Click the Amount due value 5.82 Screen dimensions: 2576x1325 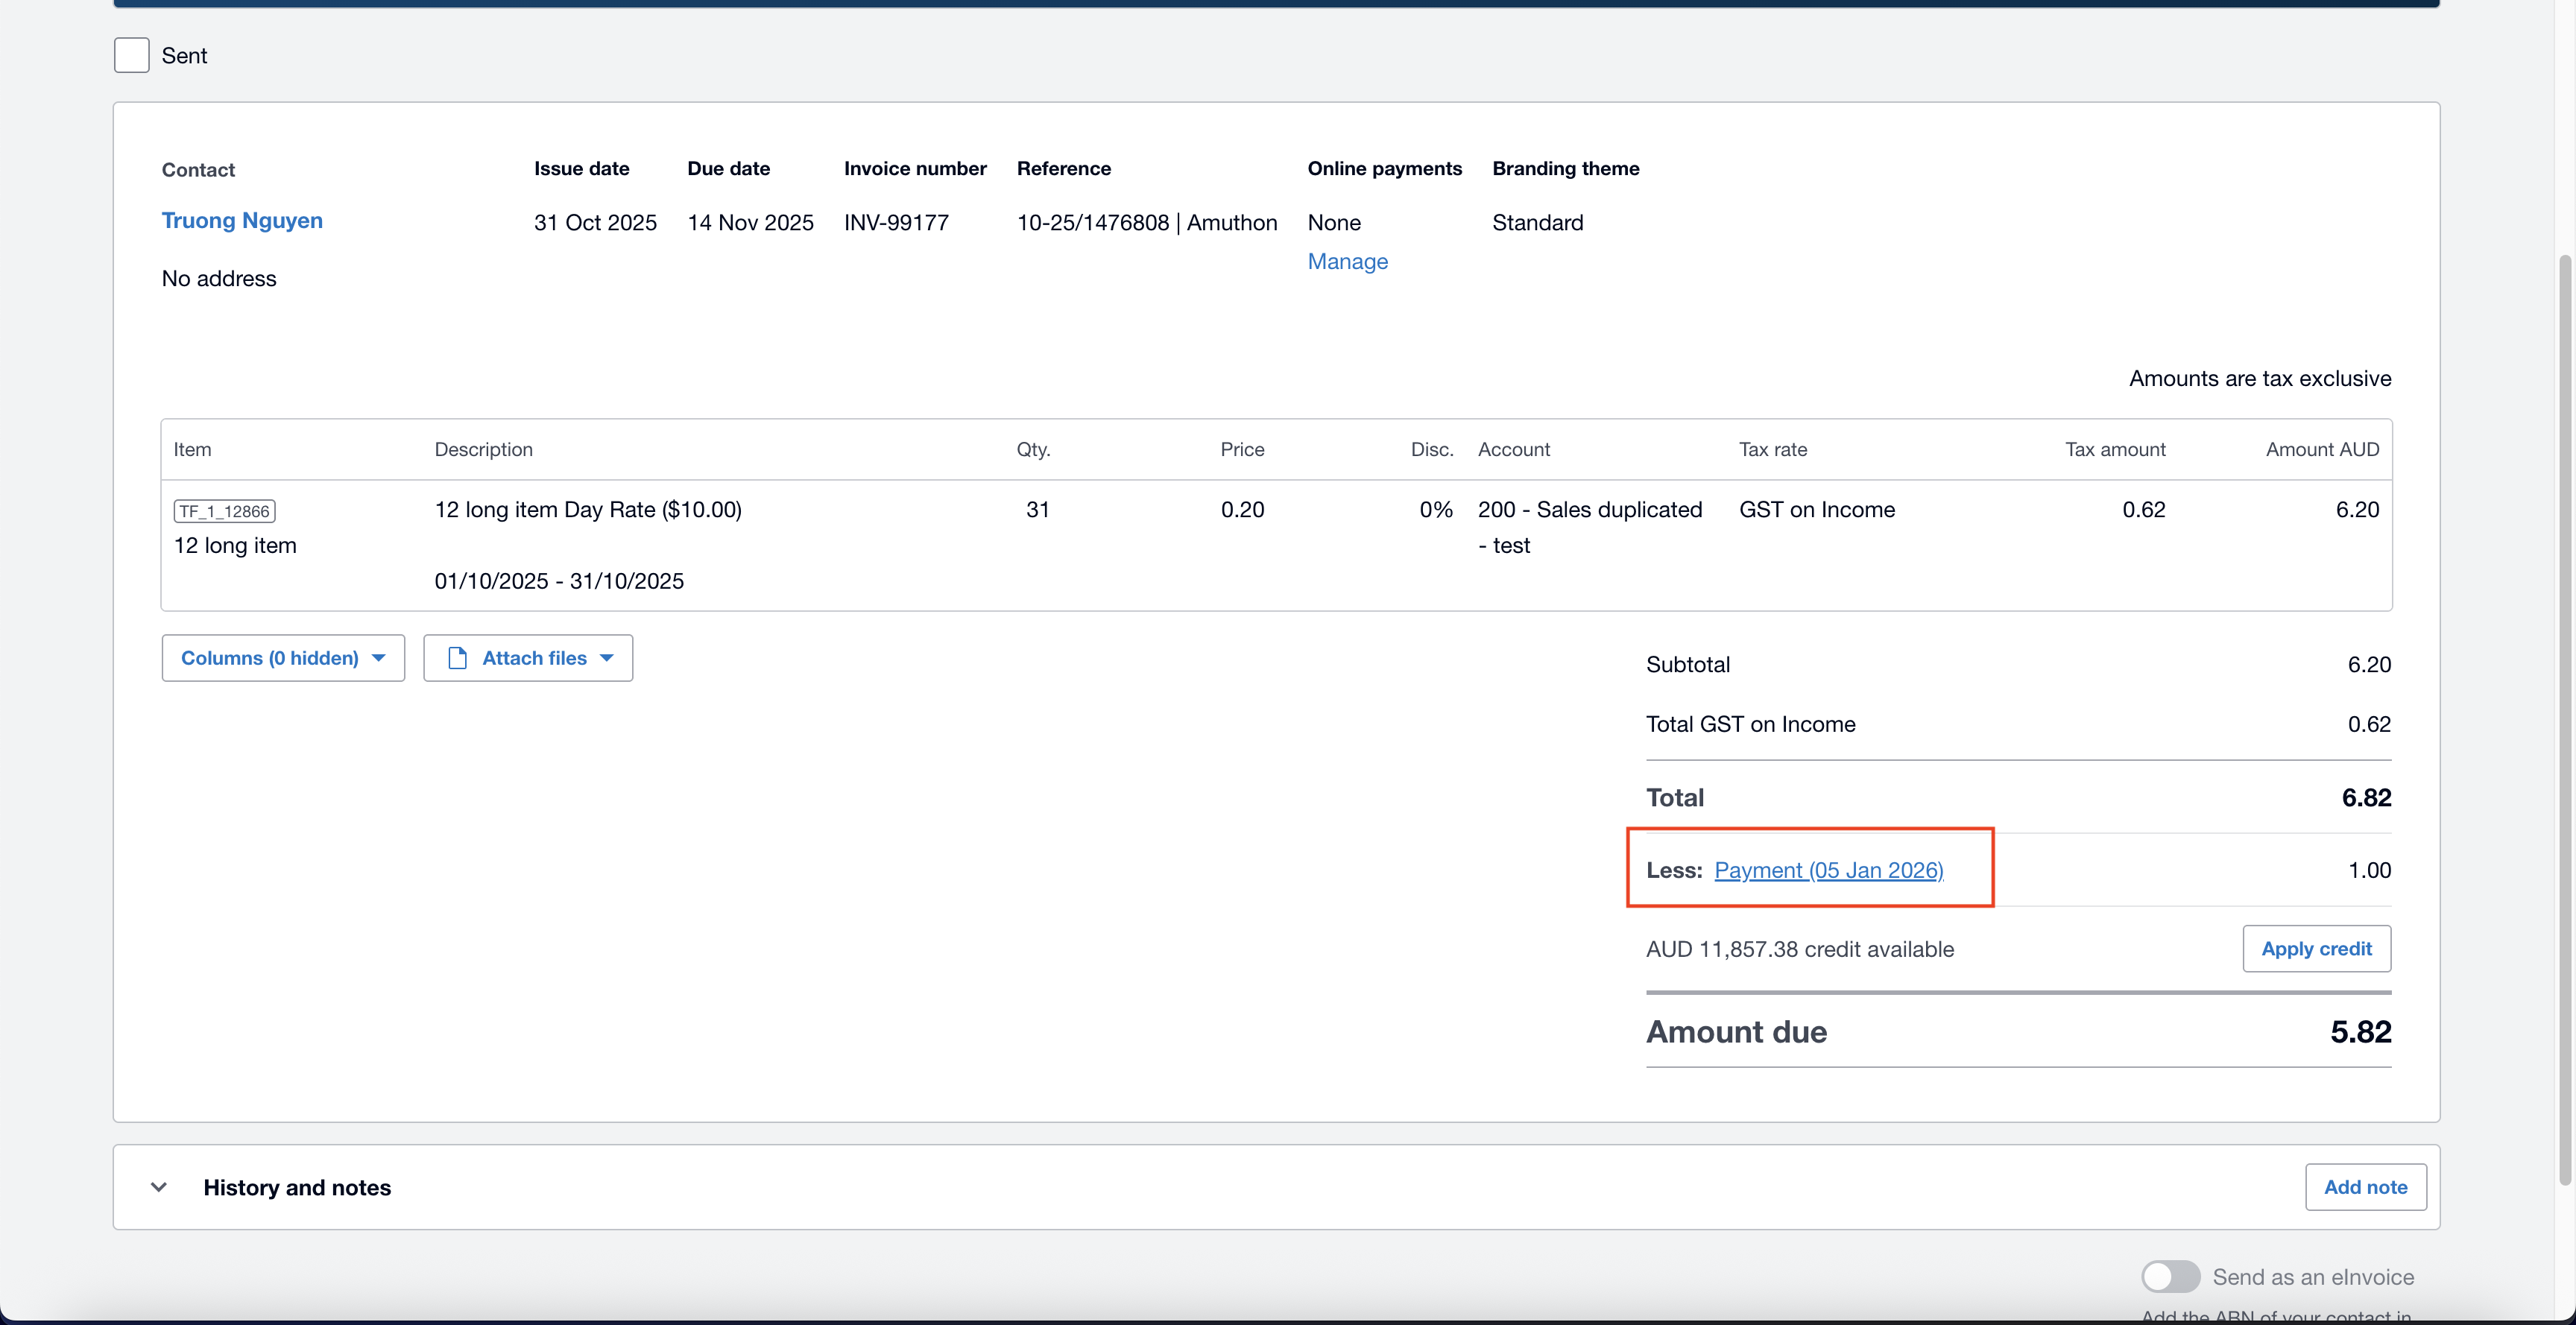(2360, 1031)
